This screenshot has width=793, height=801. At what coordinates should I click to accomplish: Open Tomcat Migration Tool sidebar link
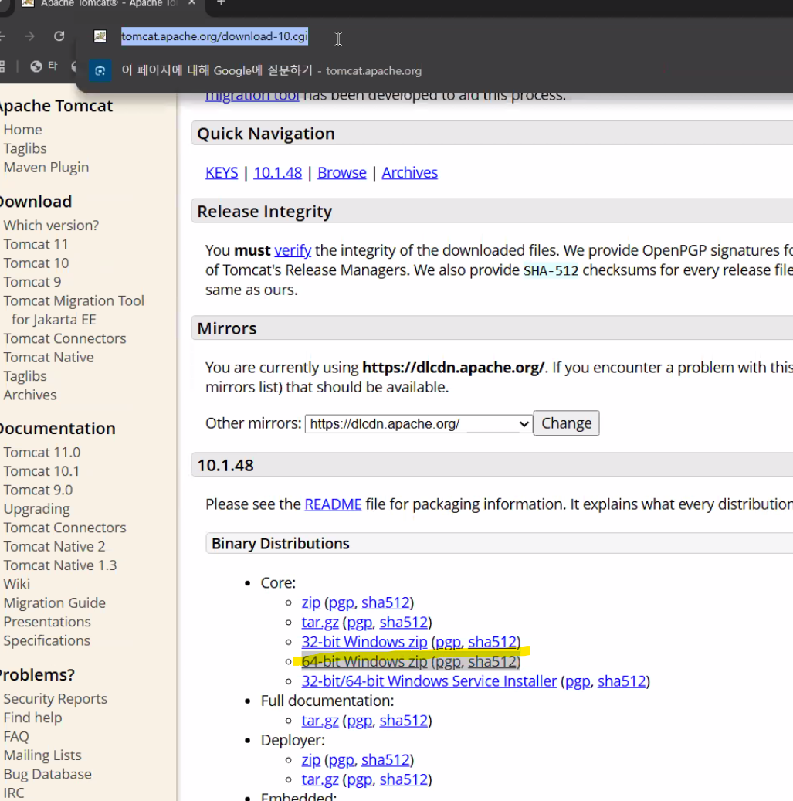click(74, 310)
